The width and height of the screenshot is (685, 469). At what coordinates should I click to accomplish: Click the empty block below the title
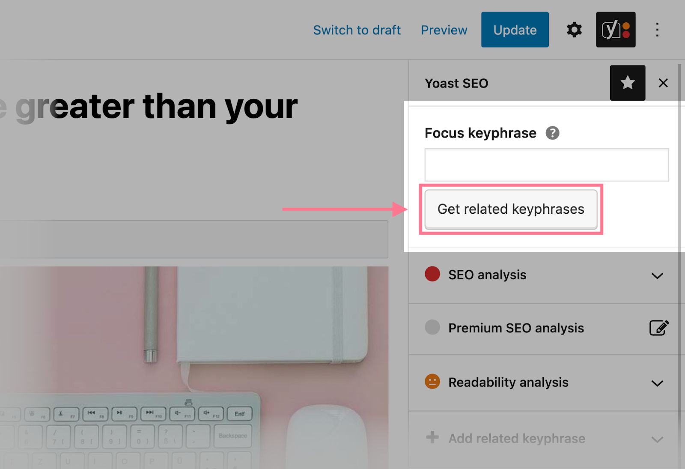click(x=194, y=239)
